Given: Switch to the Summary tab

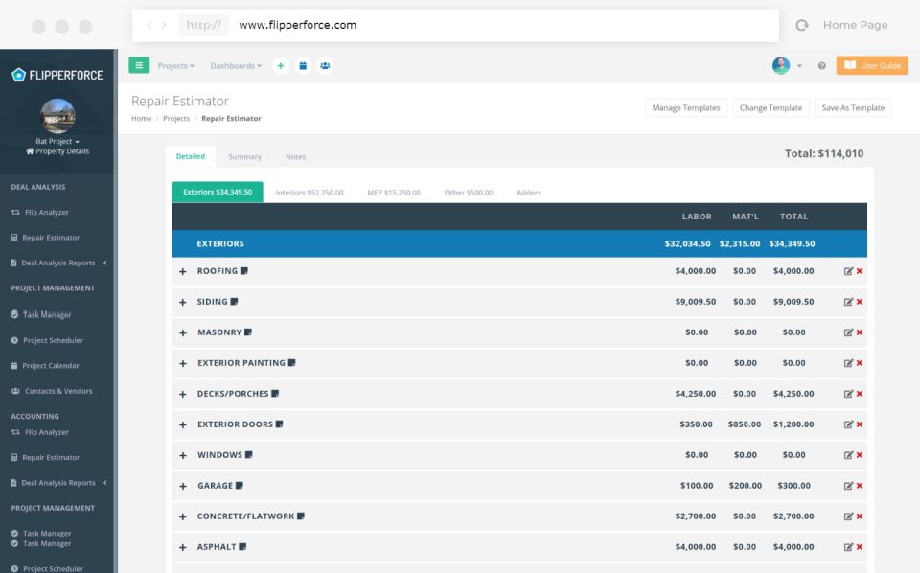Looking at the screenshot, I should click(x=245, y=156).
